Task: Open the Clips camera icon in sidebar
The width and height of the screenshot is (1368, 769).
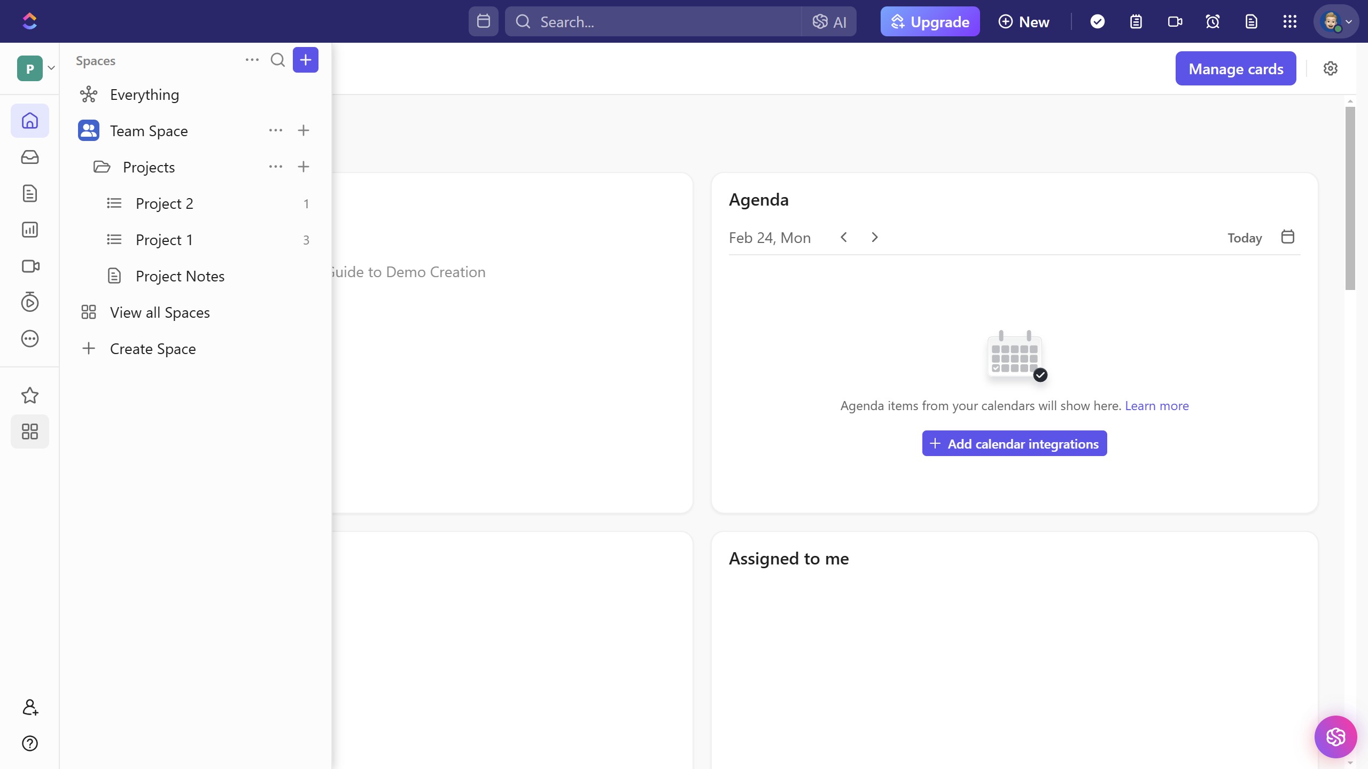Action: 30,266
